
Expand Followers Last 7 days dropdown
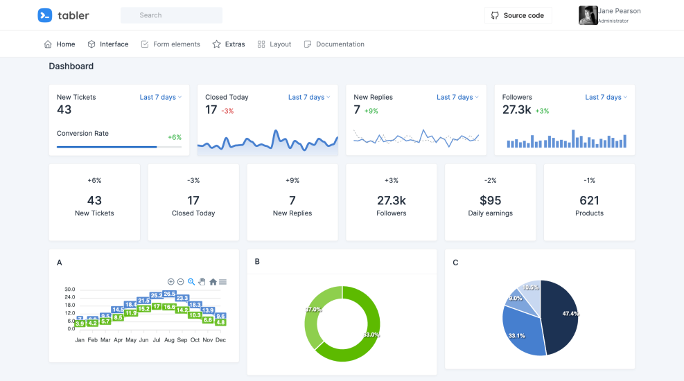coord(606,98)
